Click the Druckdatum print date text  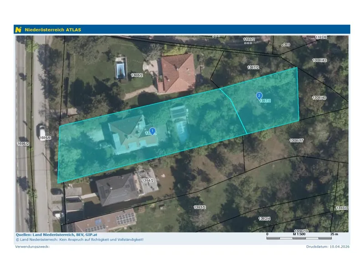pyautogui.click(x=328, y=247)
